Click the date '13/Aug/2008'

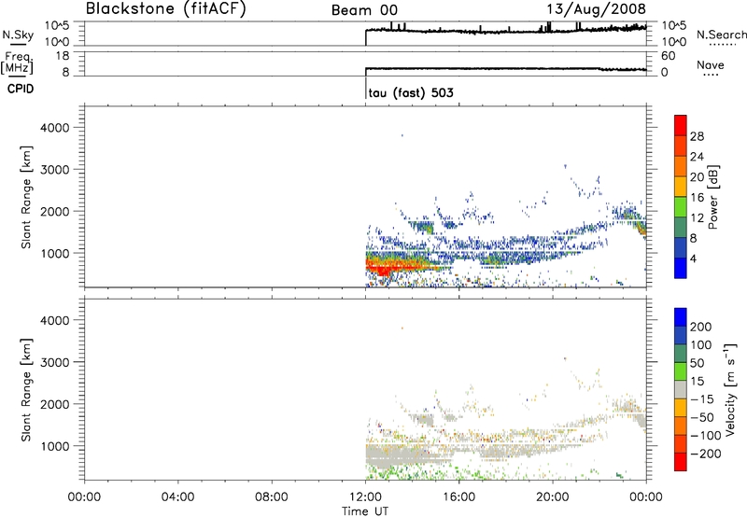click(596, 8)
